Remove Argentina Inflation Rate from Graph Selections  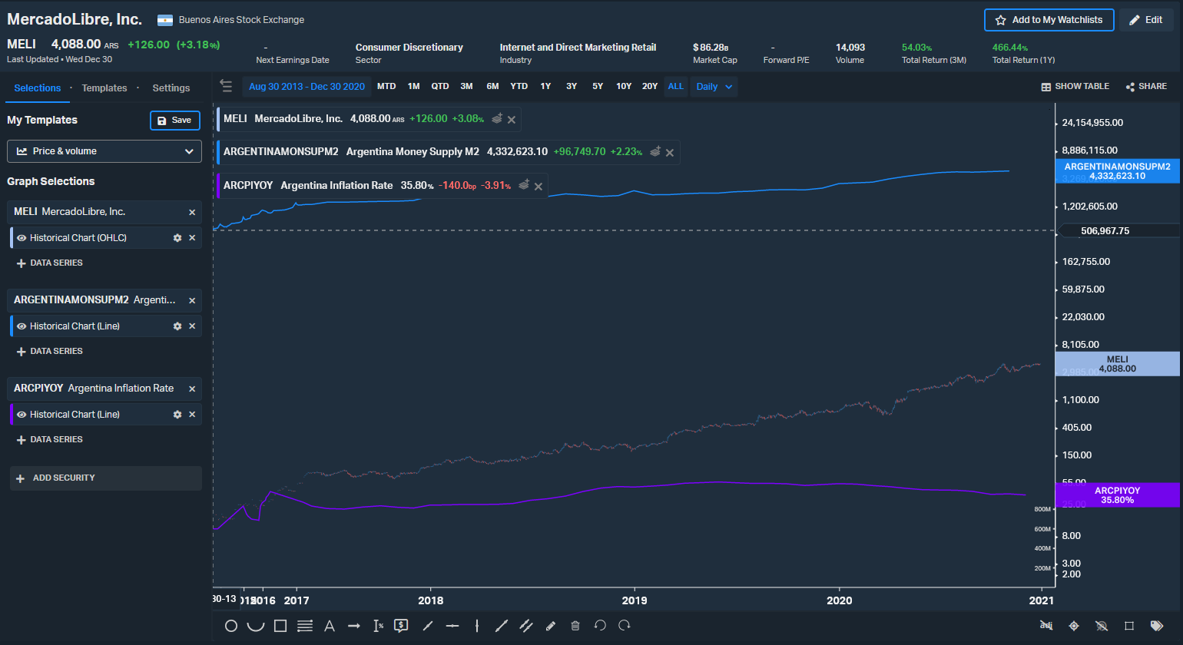coord(192,389)
